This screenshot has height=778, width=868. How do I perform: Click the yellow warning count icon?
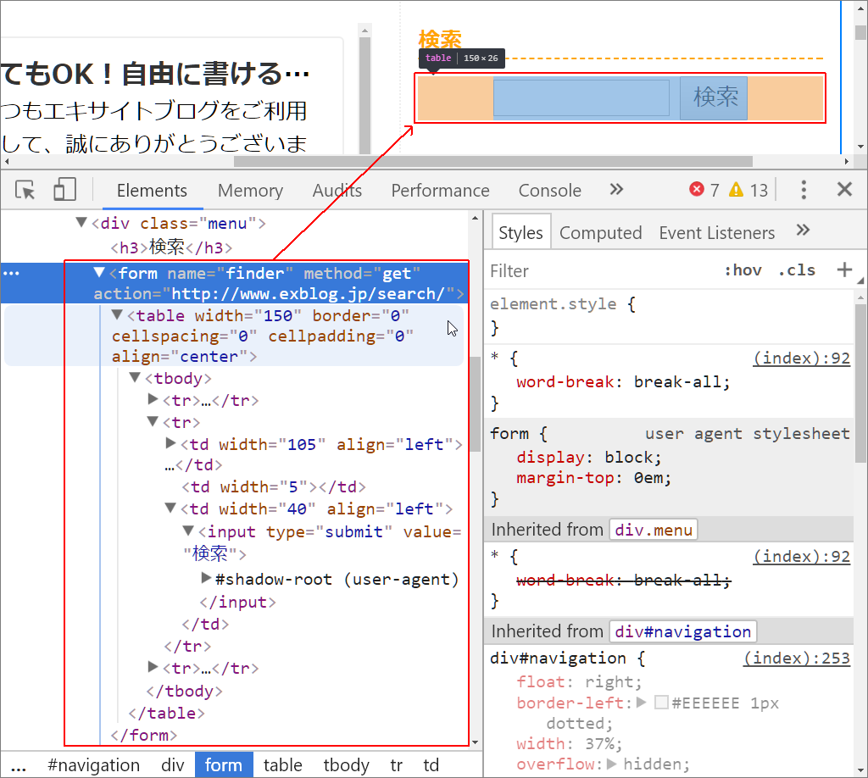pyautogui.click(x=736, y=190)
